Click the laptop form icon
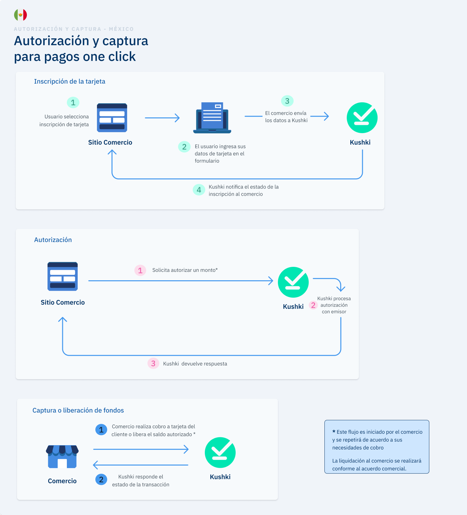The height and width of the screenshot is (515, 467). [212, 118]
